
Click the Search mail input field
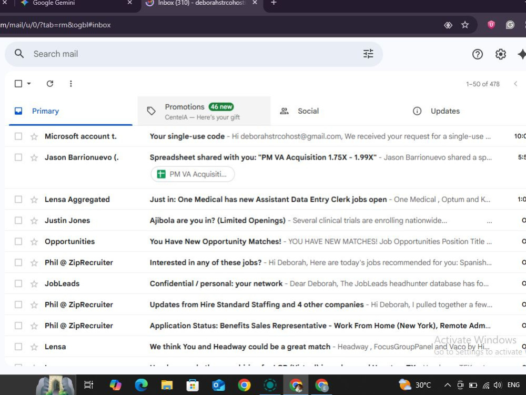[195, 54]
